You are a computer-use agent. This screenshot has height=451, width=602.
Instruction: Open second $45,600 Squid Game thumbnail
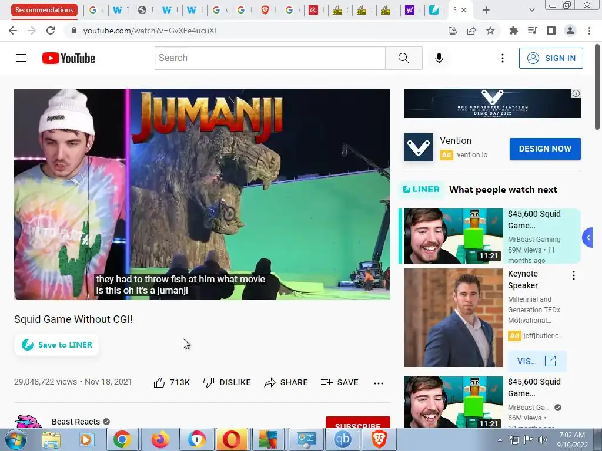tap(453, 402)
